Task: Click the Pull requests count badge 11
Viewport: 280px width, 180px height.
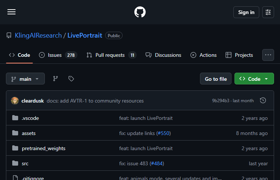Action: (132, 55)
